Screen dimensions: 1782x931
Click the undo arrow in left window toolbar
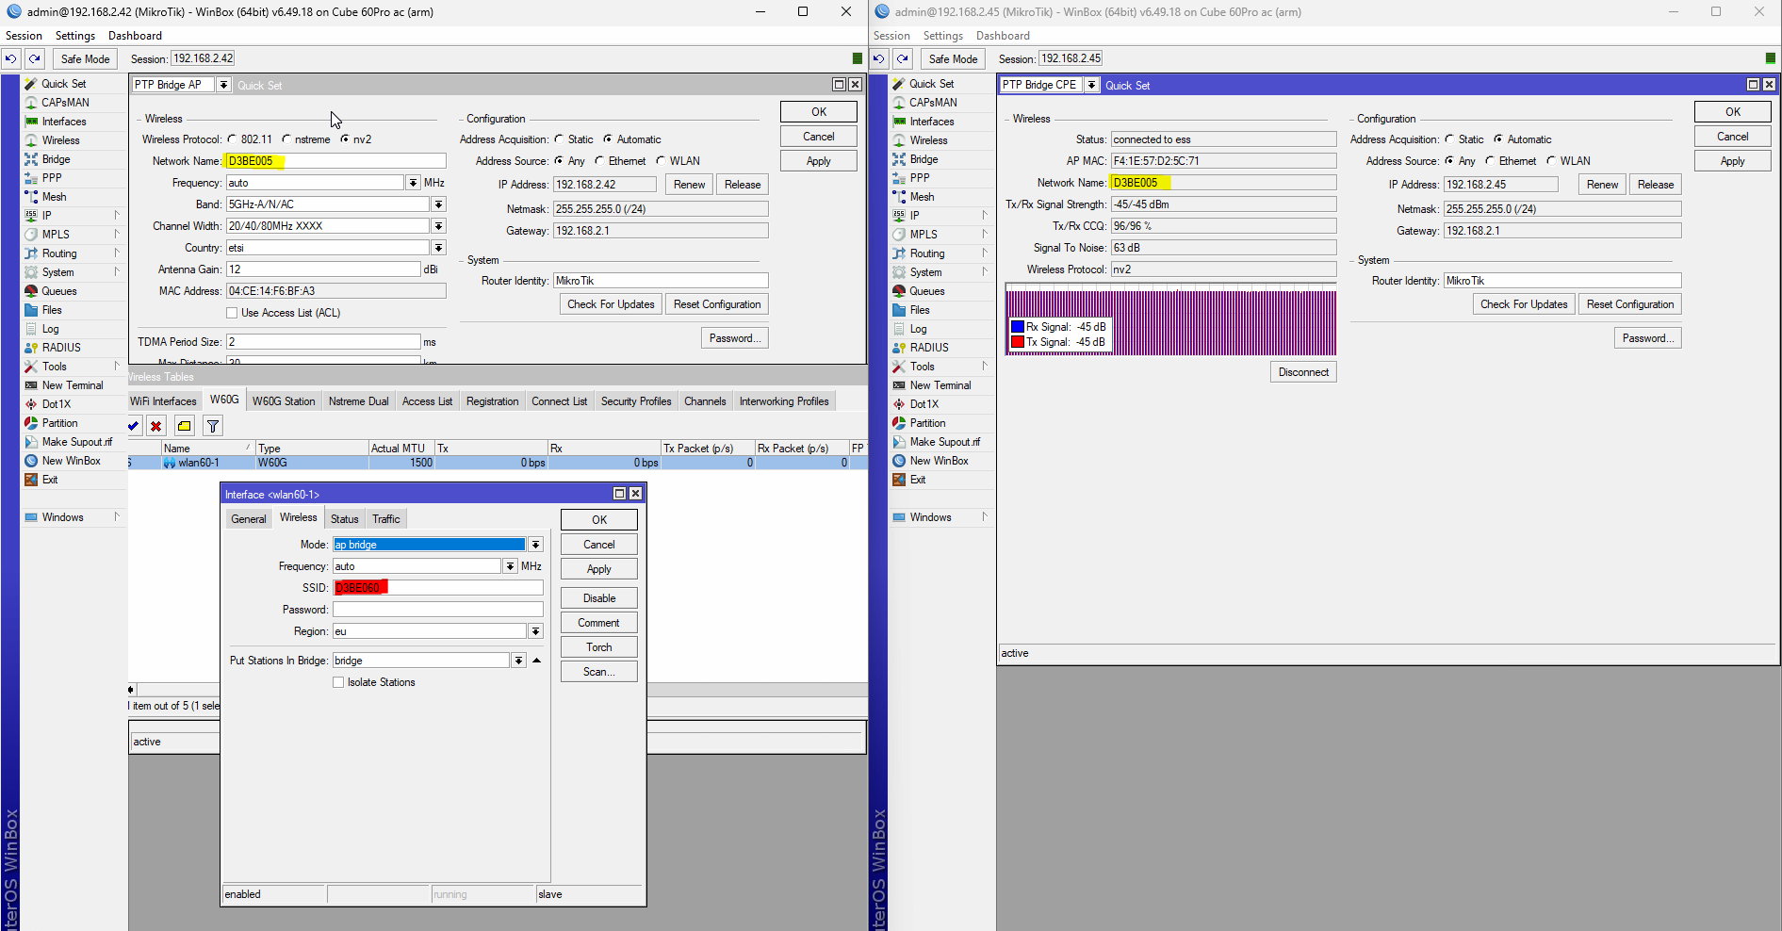point(10,58)
